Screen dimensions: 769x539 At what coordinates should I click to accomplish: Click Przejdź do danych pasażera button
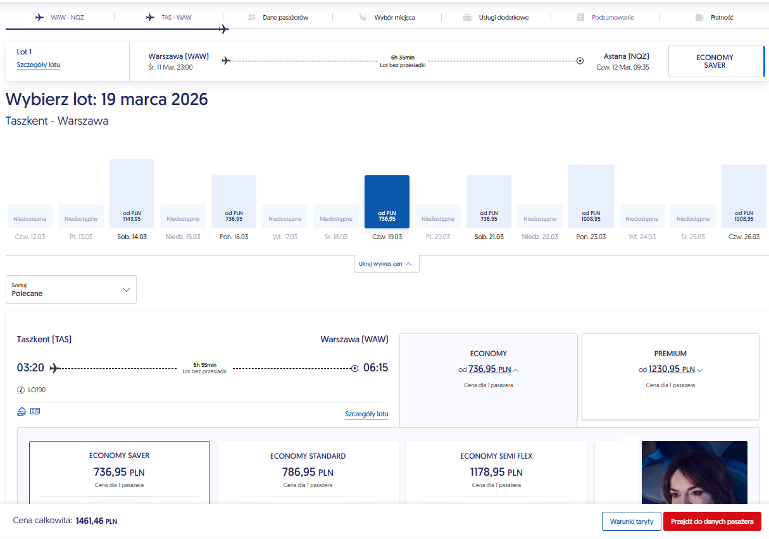click(x=712, y=521)
